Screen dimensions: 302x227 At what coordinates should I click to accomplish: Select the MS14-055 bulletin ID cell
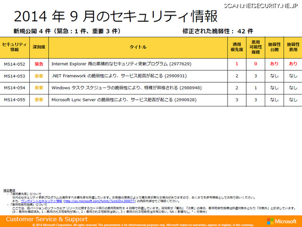(14, 100)
